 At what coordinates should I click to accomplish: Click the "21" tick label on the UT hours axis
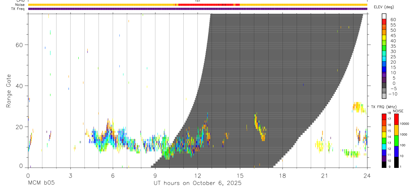coord(325,176)
